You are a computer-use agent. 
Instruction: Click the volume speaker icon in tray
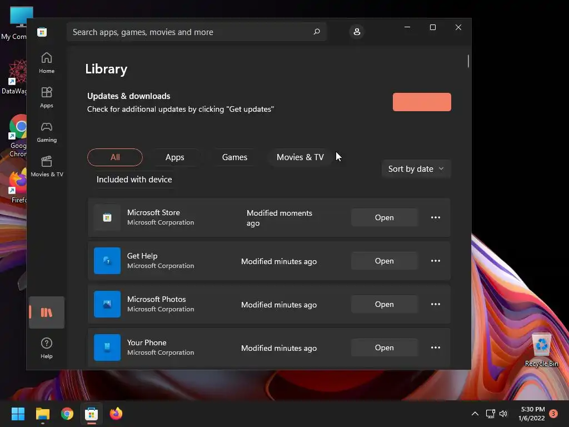tap(503, 414)
